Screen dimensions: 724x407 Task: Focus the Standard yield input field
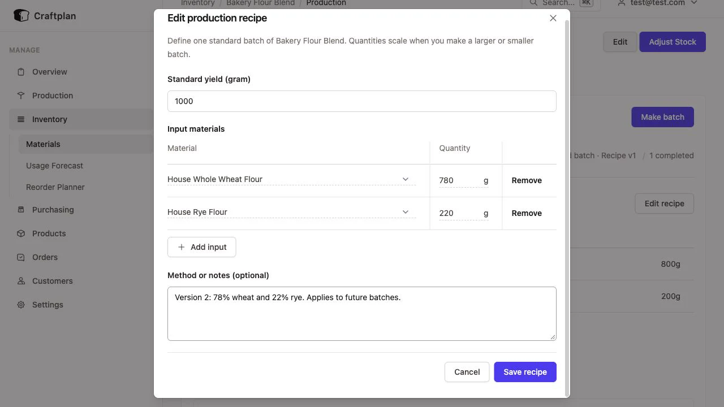[x=362, y=101]
